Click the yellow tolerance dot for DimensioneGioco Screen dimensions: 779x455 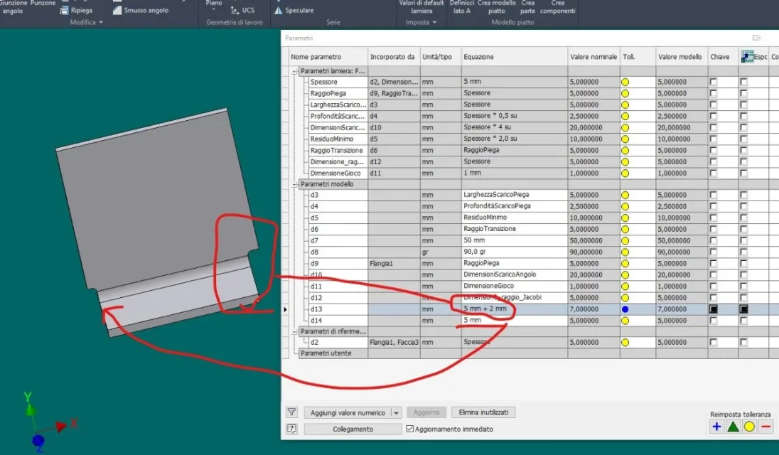[x=625, y=173]
